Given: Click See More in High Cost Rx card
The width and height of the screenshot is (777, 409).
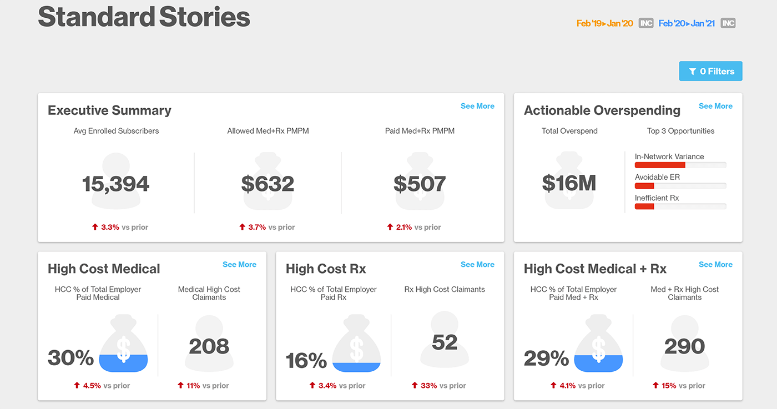Looking at the screenshot, I should [477, 265].
